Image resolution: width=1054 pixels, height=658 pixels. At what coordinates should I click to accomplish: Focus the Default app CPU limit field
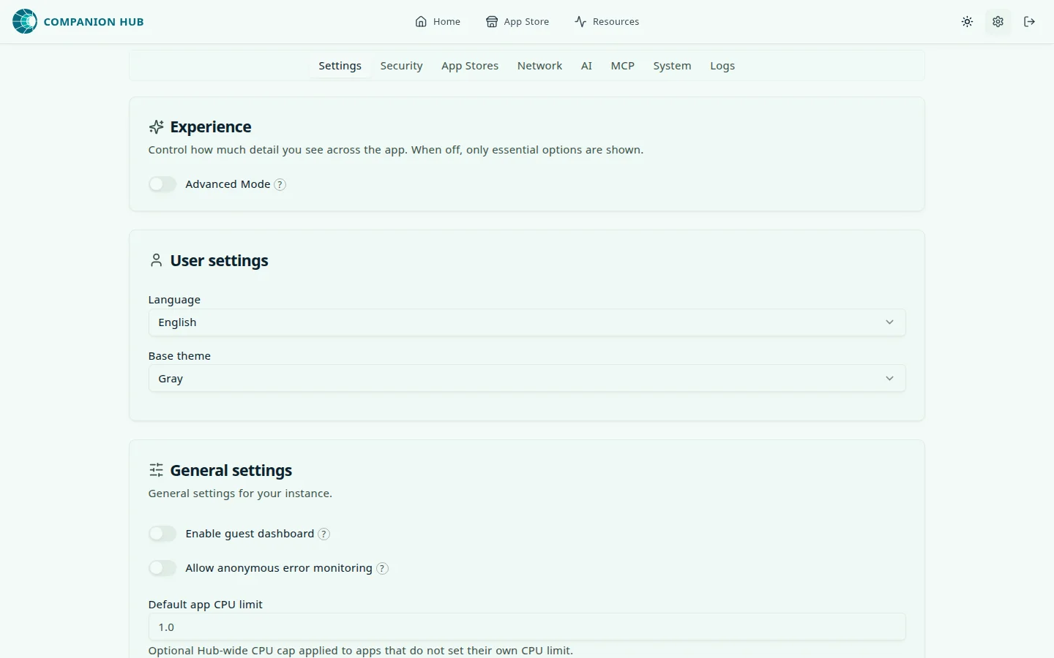[x=527, y=627]
